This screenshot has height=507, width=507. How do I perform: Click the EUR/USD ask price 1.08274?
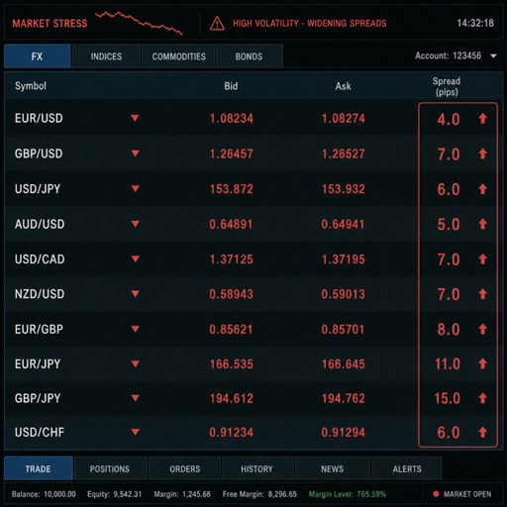click(x=344, y=119)
